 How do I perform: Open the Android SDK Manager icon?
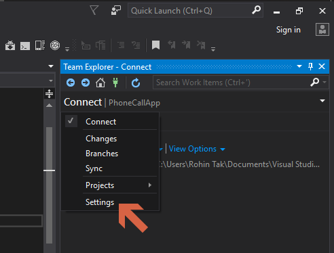10,45
